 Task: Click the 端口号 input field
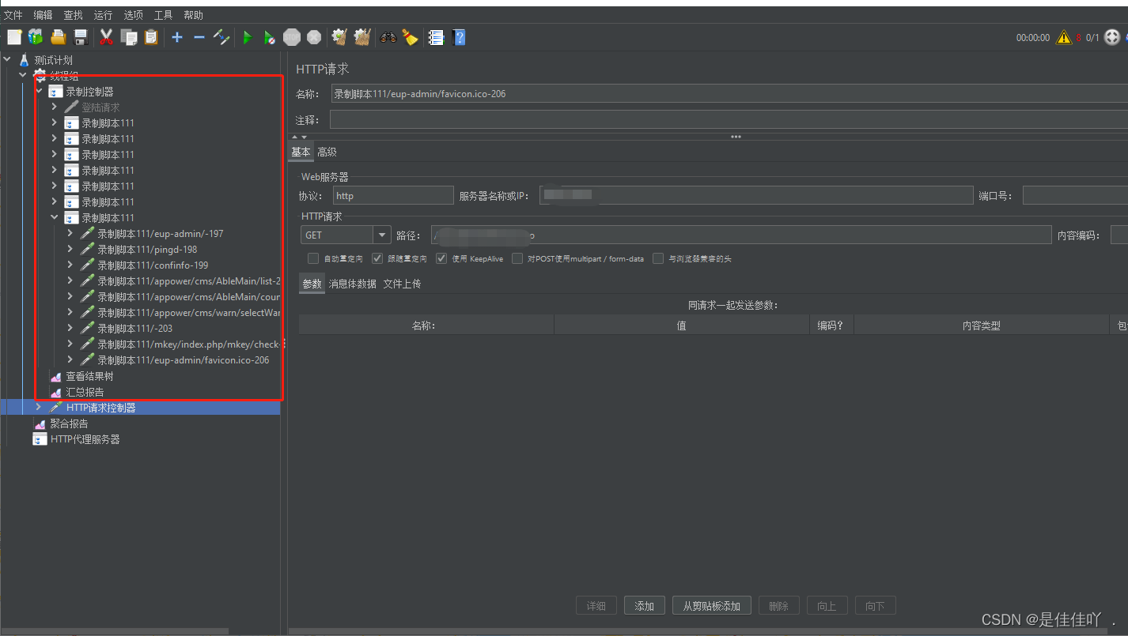(1075, 195)
